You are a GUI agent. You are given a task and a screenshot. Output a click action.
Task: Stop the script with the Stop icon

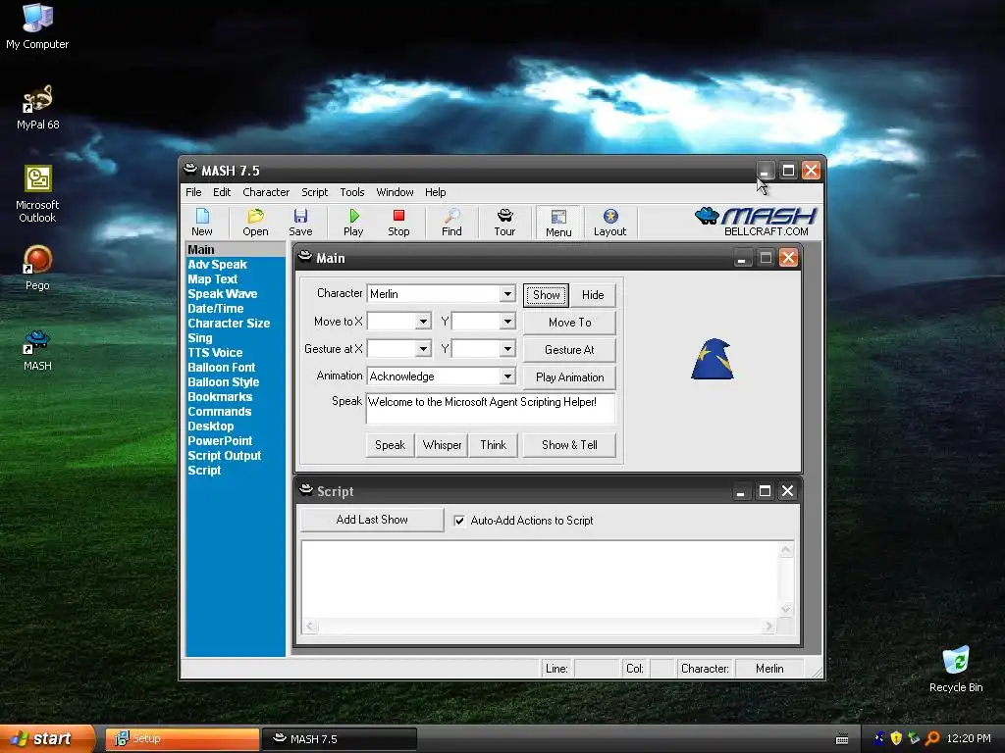(x=398, y=223)
